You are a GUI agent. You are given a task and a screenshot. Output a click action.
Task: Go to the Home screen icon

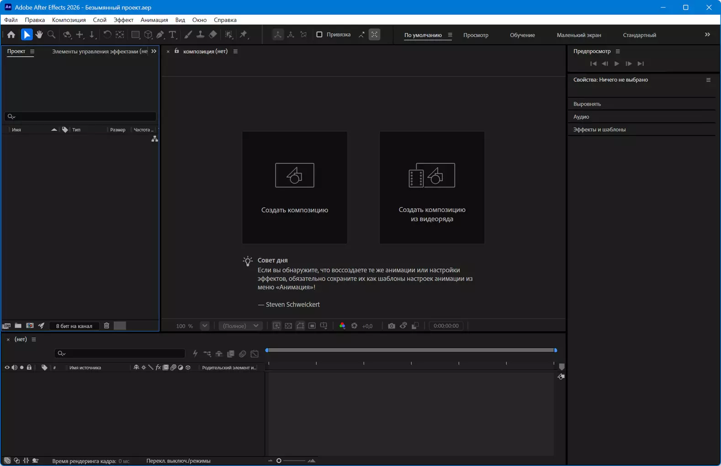[x=11, y=35]
